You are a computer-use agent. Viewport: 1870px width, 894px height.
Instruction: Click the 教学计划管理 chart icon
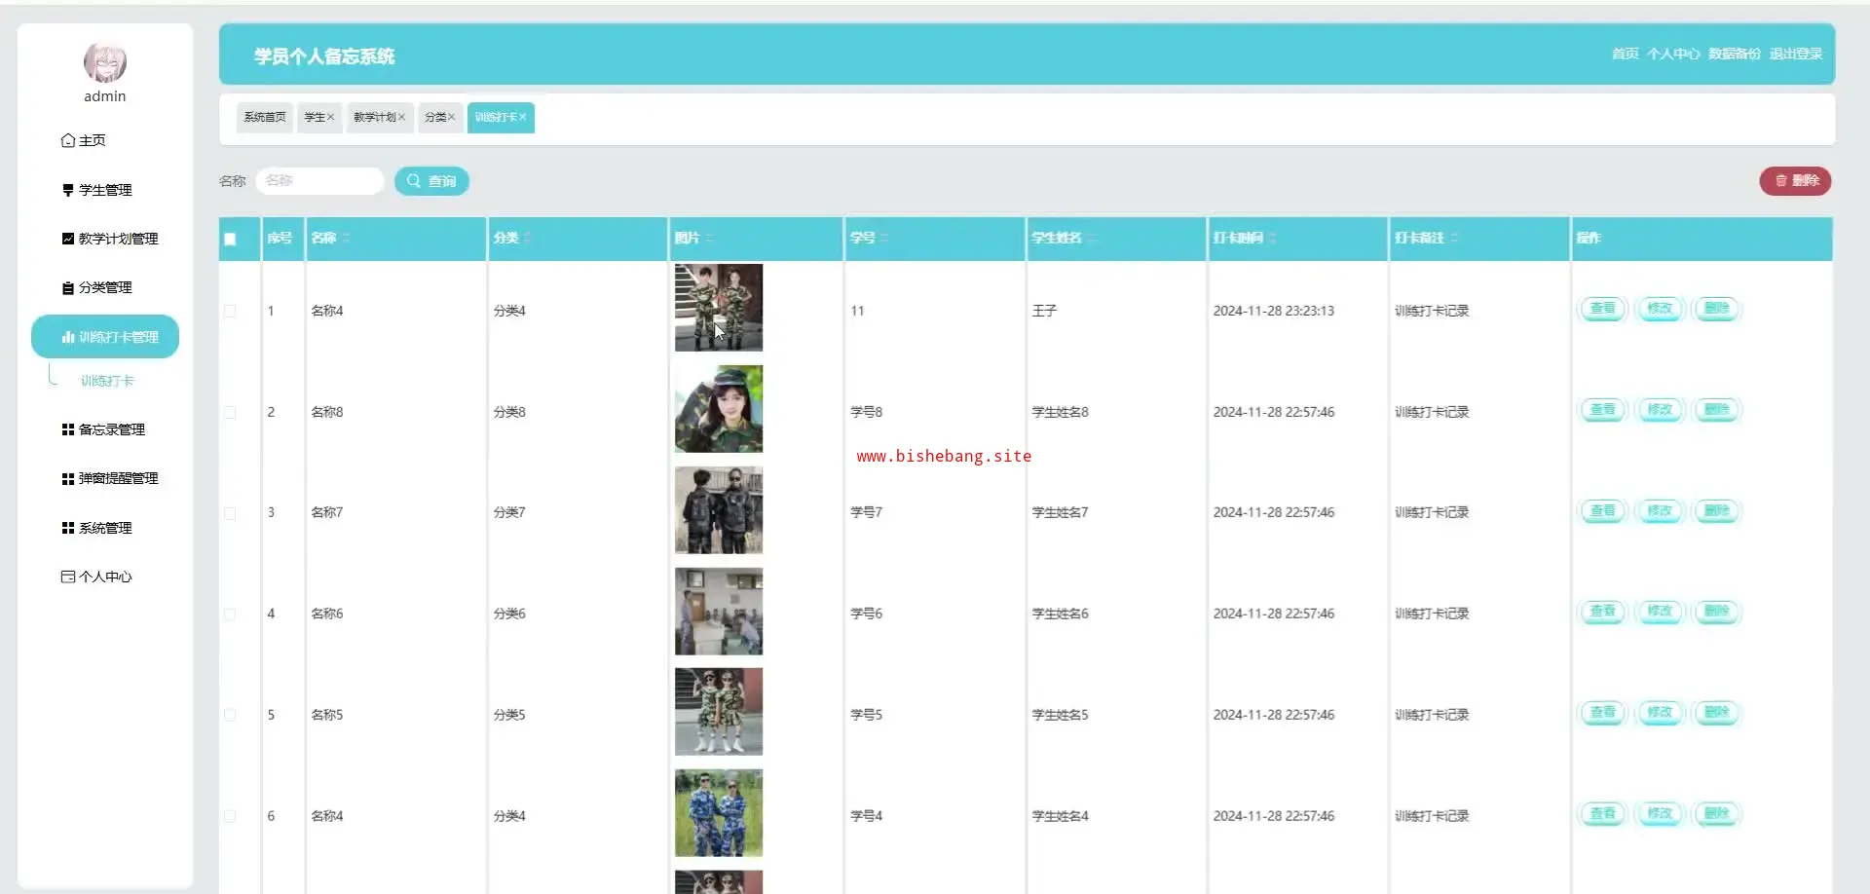(x=68, y=239)
